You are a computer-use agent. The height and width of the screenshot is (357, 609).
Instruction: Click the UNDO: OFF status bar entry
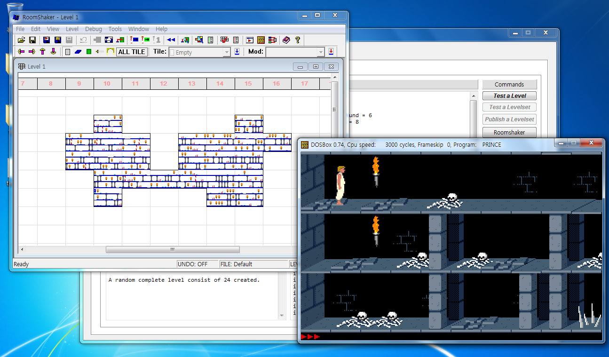(x=198, y=264)
